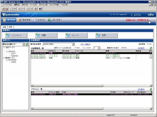157x117 pixels.
Task: Click the ナレッジ new-ticket button
Action: pyautogui.click(x=76, y=35)
